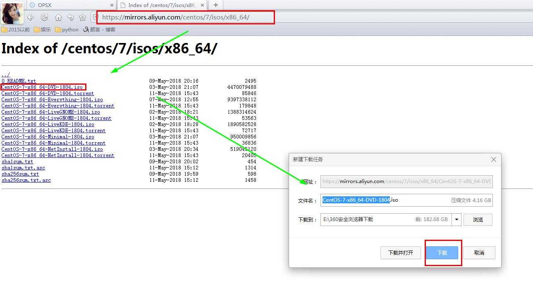The width and height of the screenshot is (533, 305).
Task: Open the 0_README.txt link
Action: (x=19, y=81)
